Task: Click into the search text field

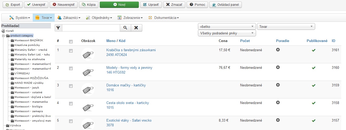Action: [91, 28]
